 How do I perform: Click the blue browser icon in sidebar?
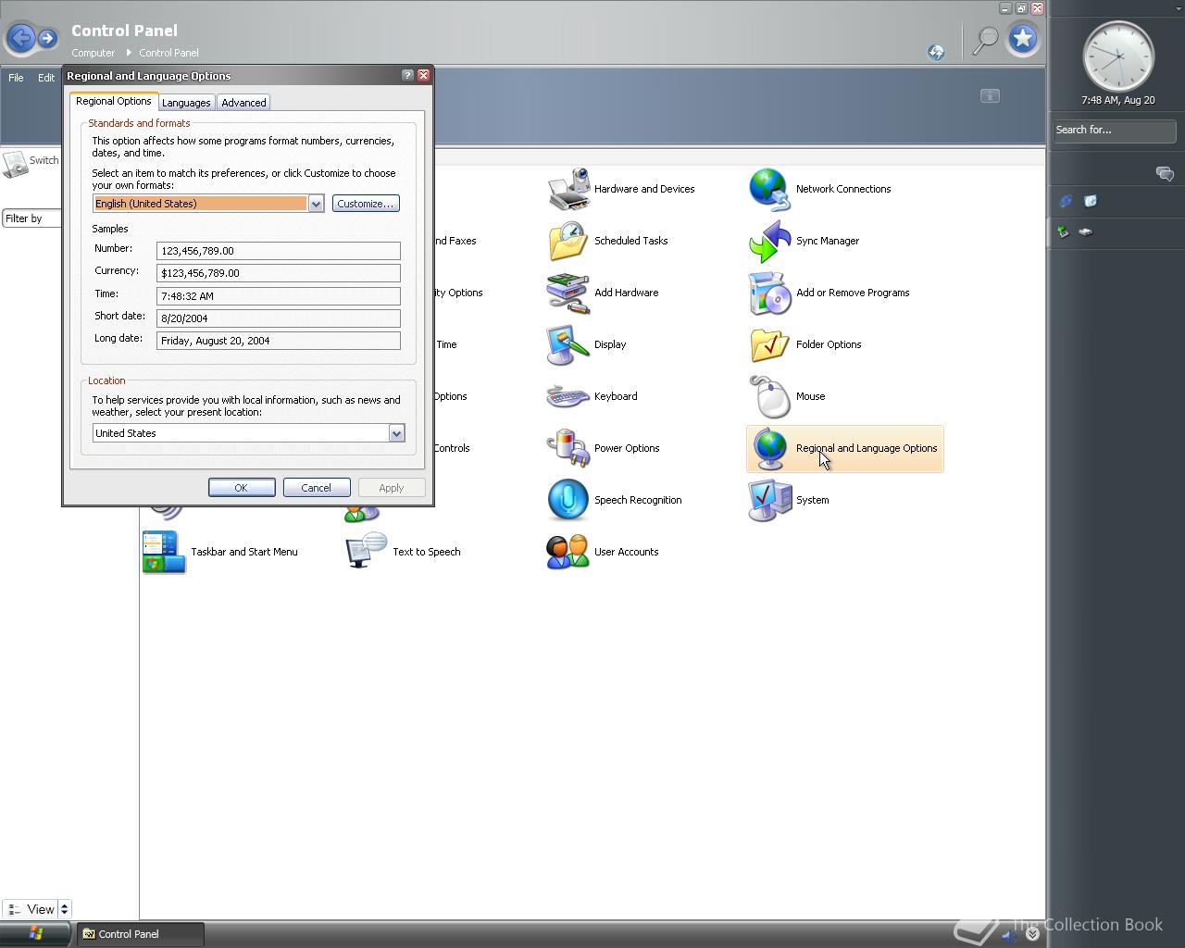pos(1066,201)
